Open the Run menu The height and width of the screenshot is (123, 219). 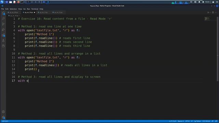pos(28,9)
